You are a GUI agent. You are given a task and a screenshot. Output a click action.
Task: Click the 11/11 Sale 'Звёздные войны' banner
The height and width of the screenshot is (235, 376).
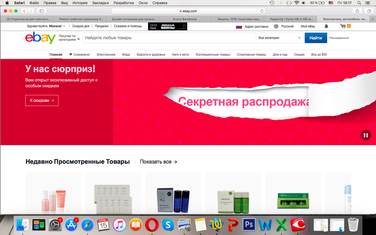168,26
